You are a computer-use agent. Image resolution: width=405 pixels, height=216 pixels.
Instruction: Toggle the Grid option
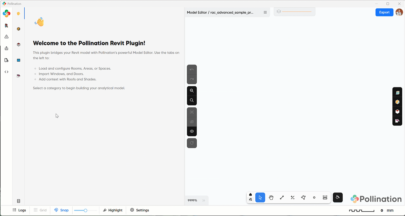point(40,210)
